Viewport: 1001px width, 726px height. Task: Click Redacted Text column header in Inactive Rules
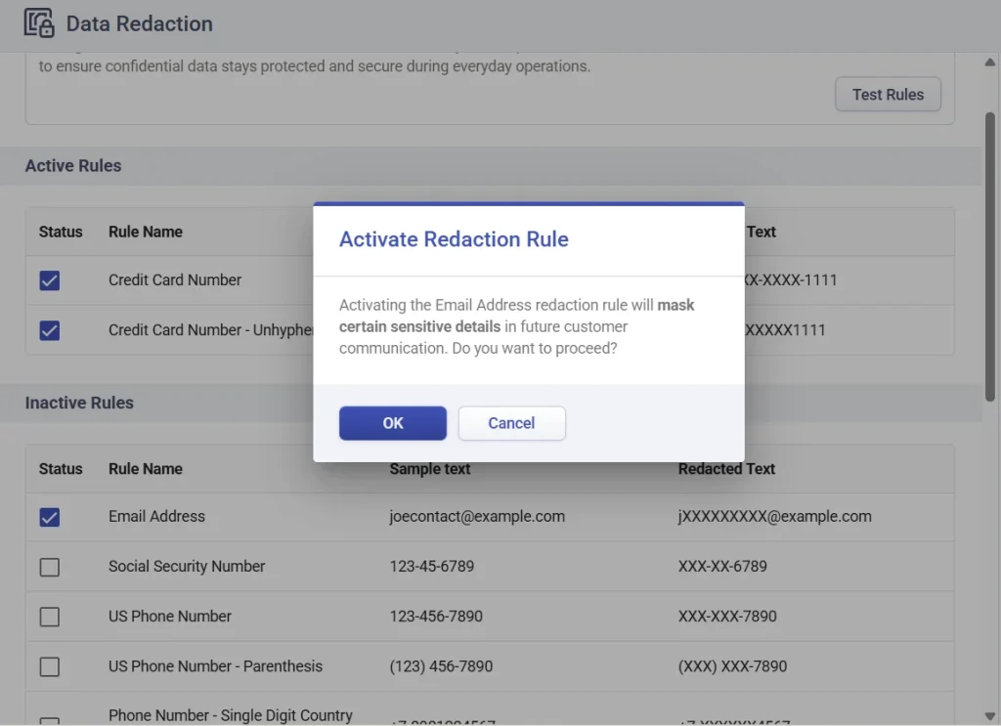[x=726, y=469]
